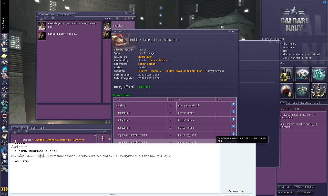Click the info icon in top-right corner

pos(325,3)
